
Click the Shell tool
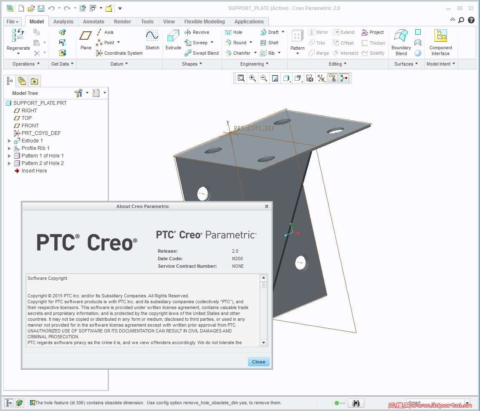click(x=269, y=43)
